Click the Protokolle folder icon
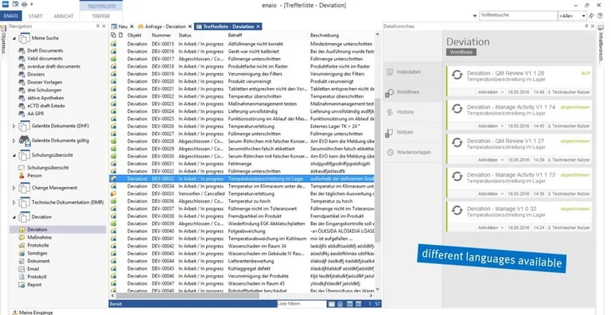 tap(21, 245)
